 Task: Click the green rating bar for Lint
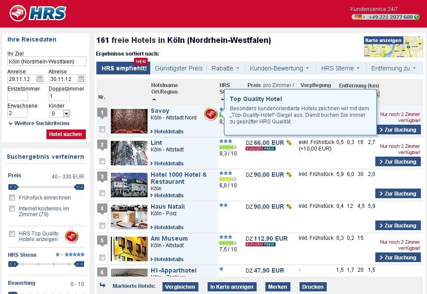click(228, 147)
